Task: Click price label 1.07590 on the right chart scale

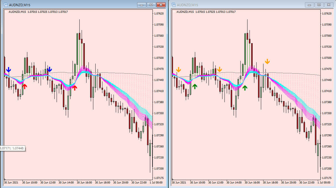Action: pyautogui.click(x=327, y=25)
